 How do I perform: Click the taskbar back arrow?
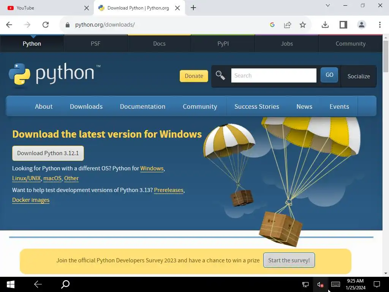pos(38,284)
